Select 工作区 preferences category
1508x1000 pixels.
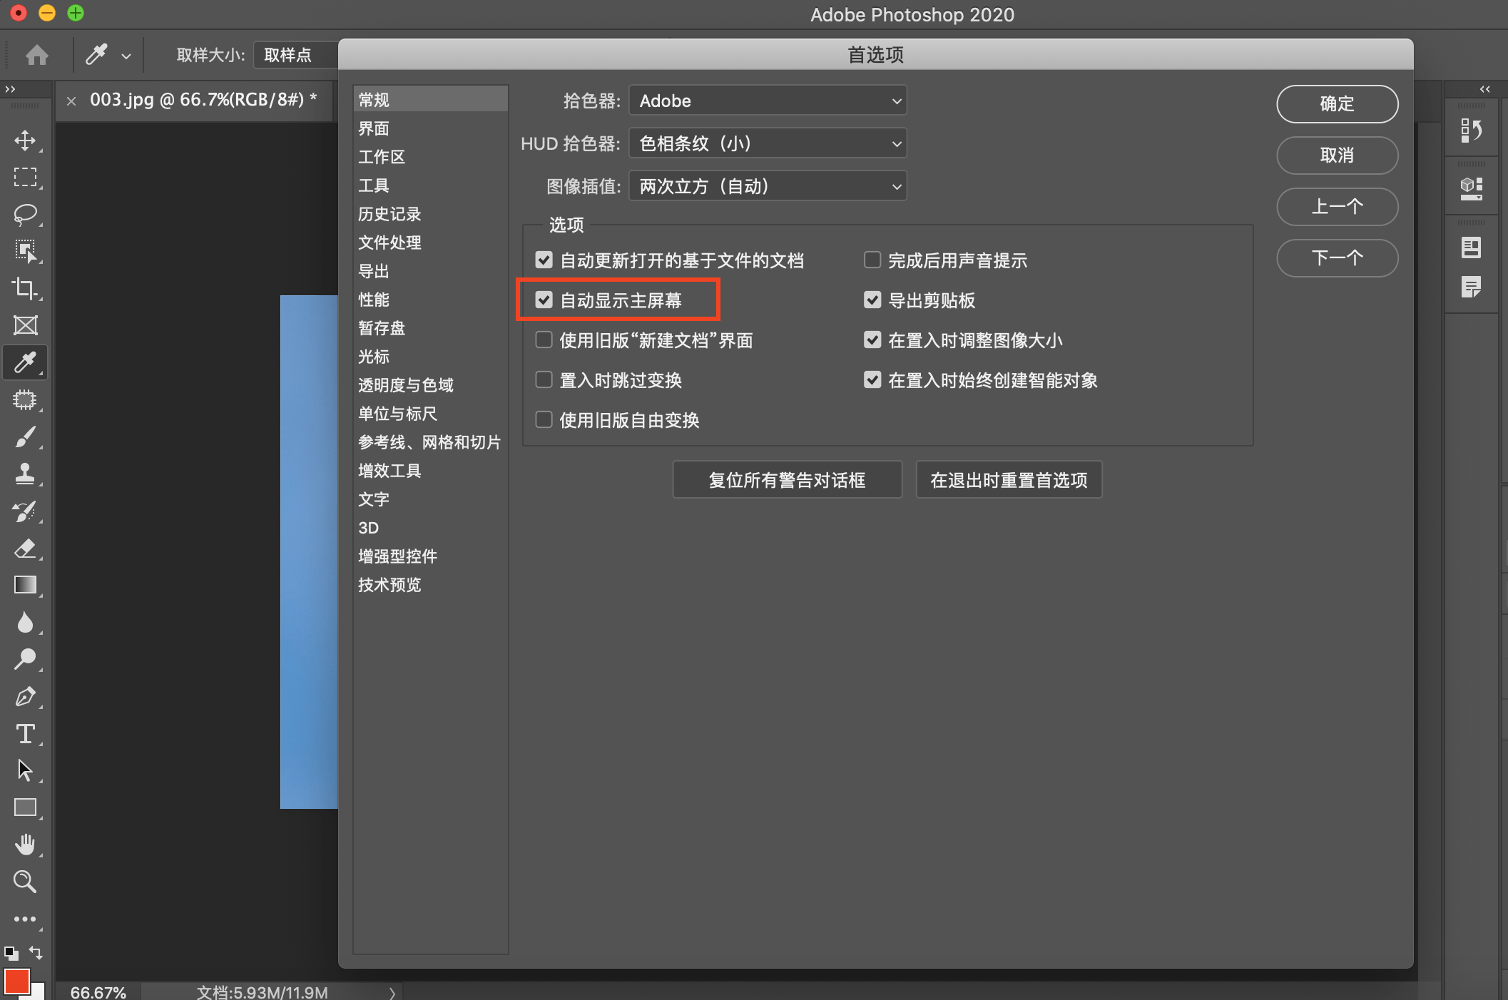tap(430, 157)
